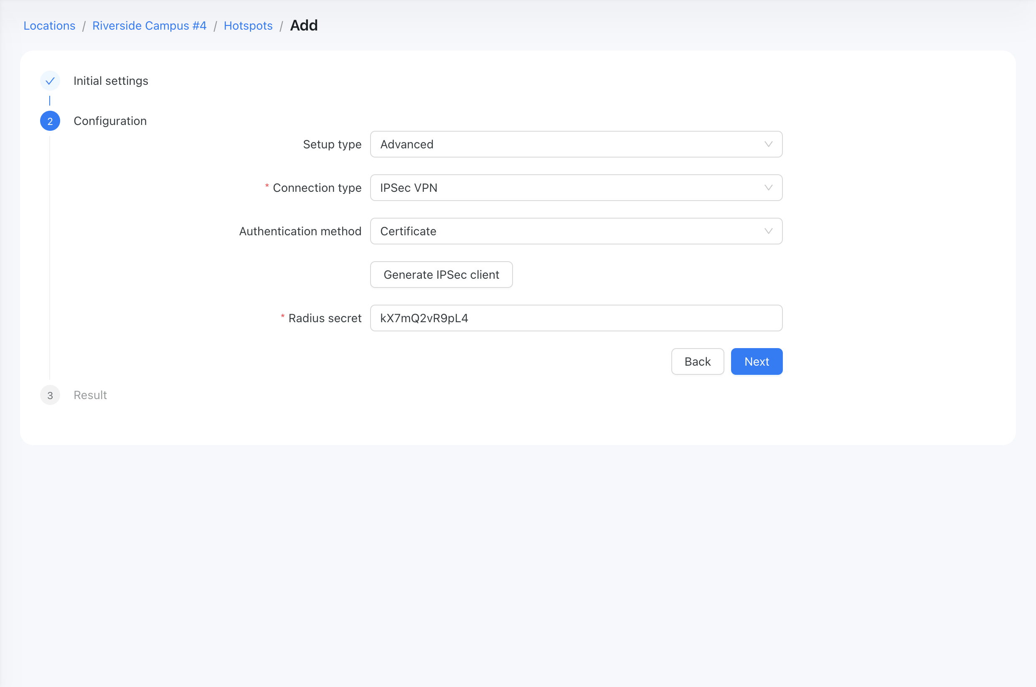Click the Result step label
This screenshot has height=687, width=1036.
[x=90, y=395]
